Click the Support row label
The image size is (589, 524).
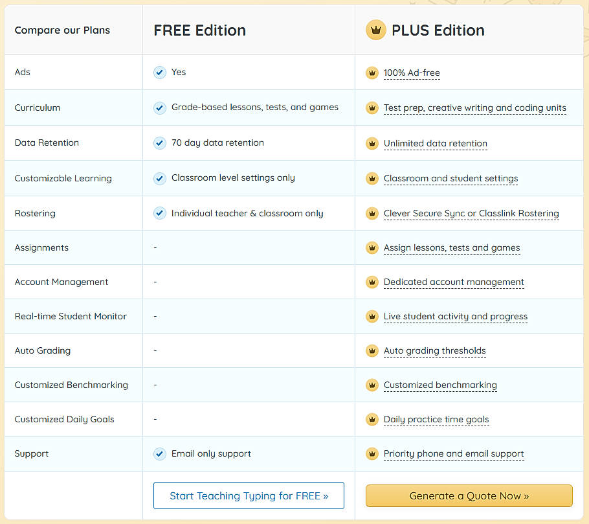coord(32,453)
